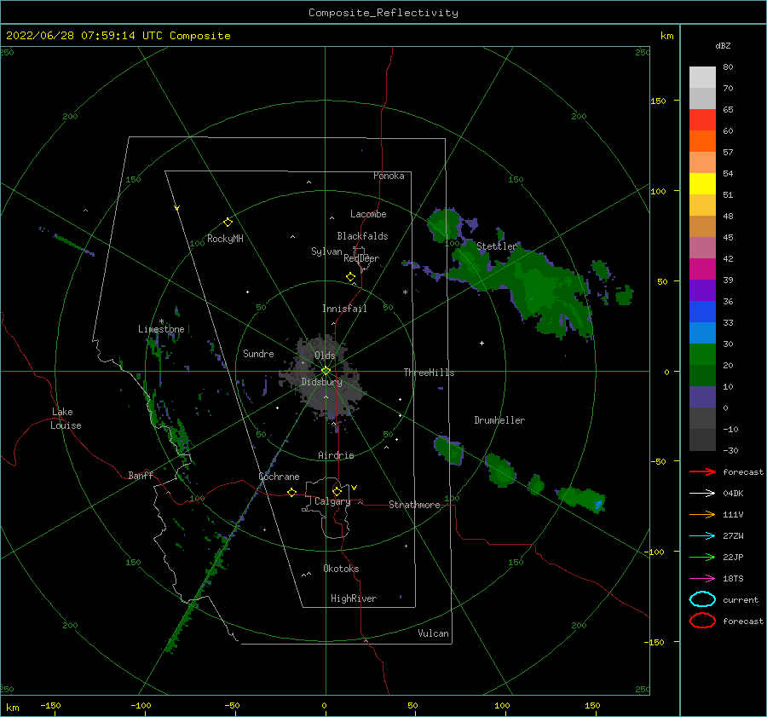Click the blue-cored echo cell southeast of Drumheller
This screenshot has height=717, width=767.
[x=581, y=500]
